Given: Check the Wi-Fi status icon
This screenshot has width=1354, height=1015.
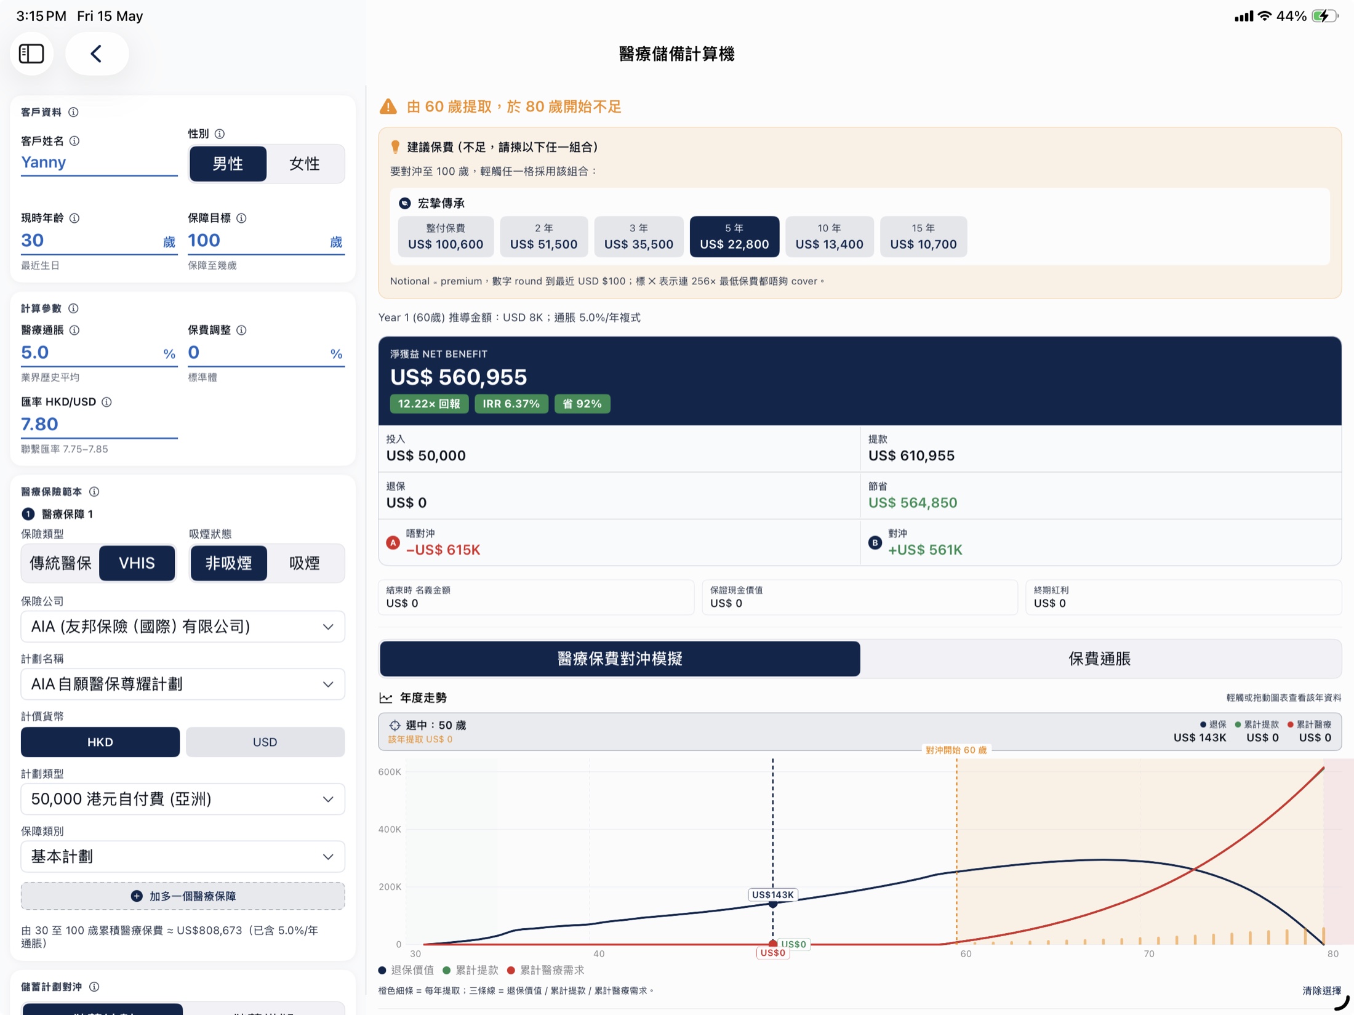Looking at the screenshot, I should click(1264, 16).
